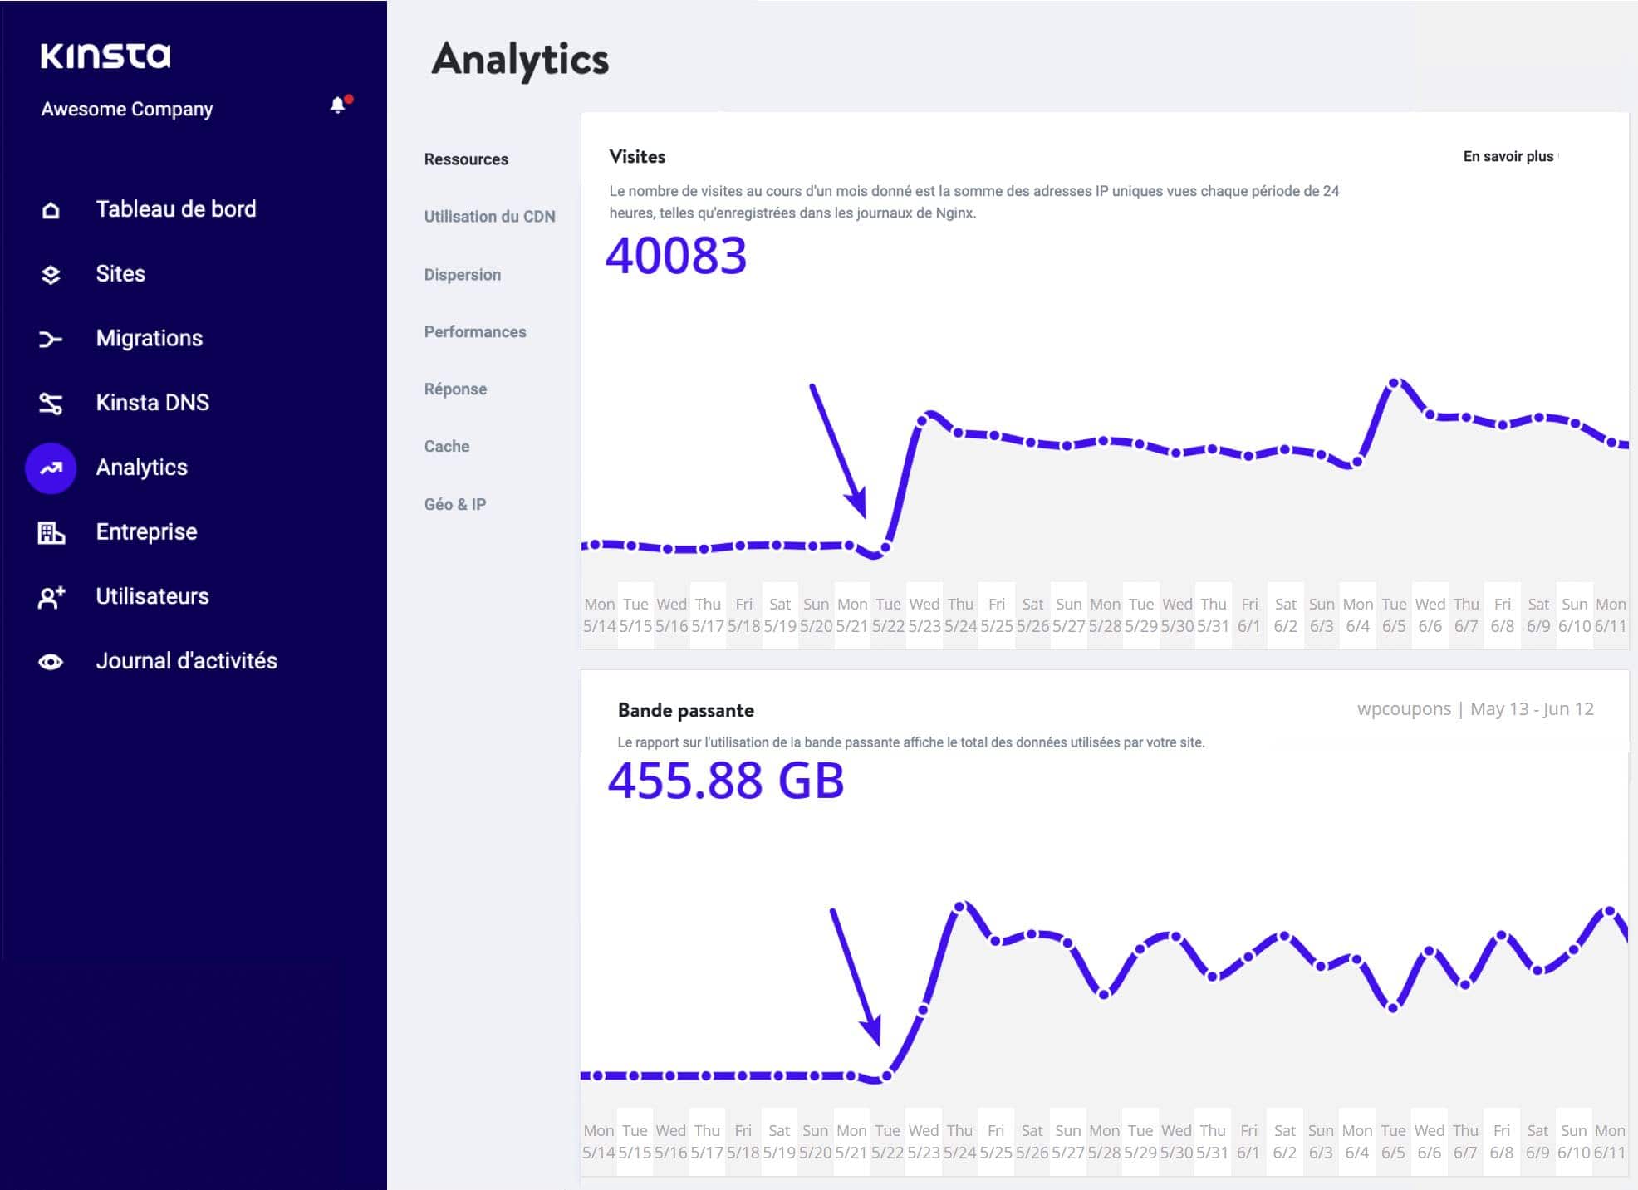Click the Kinsta logo
Screen dimensions: 1638x1190
point(106,56)
